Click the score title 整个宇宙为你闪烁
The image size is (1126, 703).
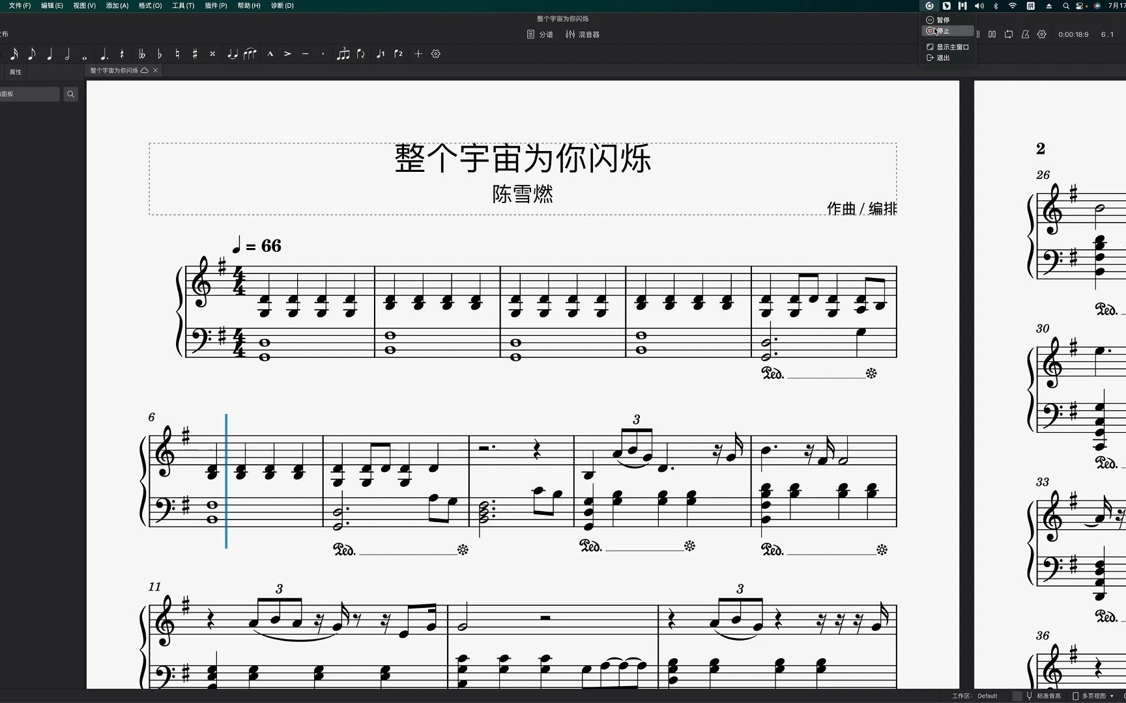[523, 158]
